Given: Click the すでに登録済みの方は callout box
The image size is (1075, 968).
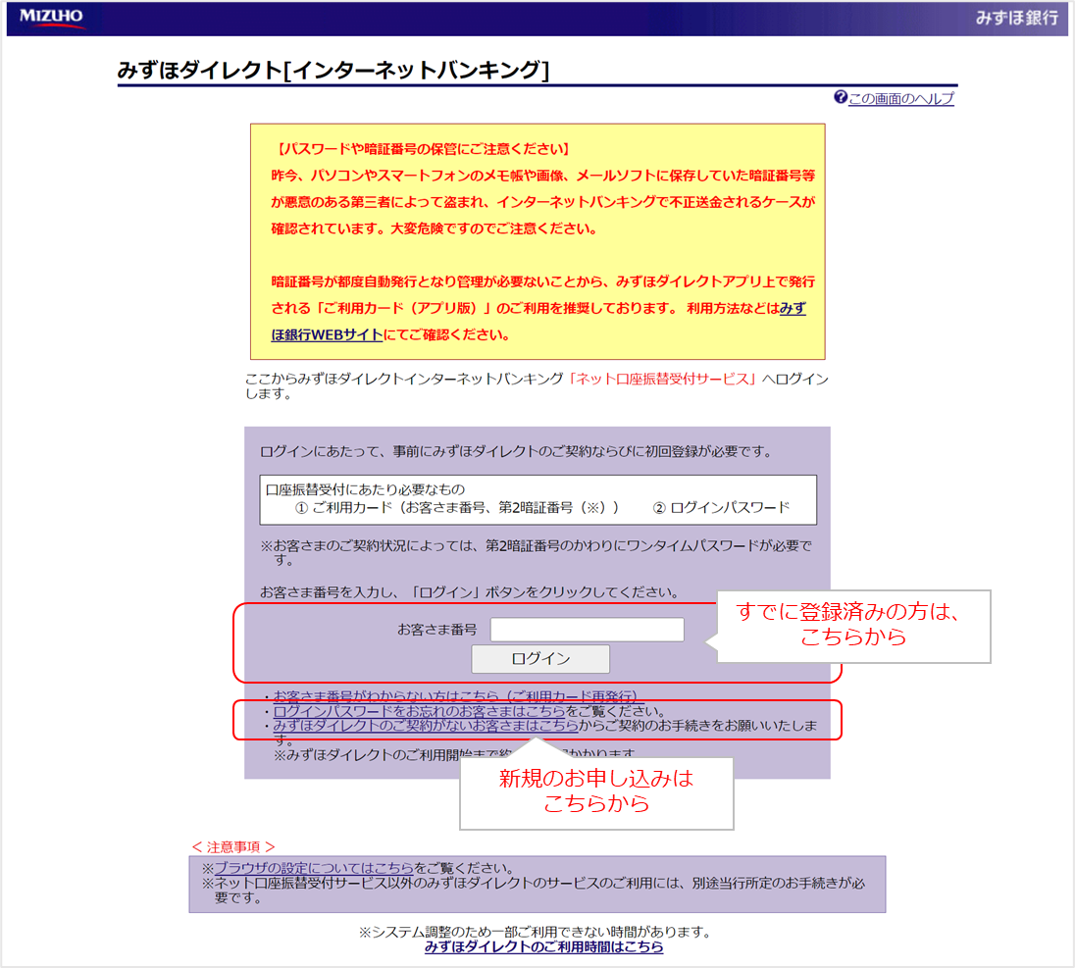Looking at the screenshot, I should point(851,625).
